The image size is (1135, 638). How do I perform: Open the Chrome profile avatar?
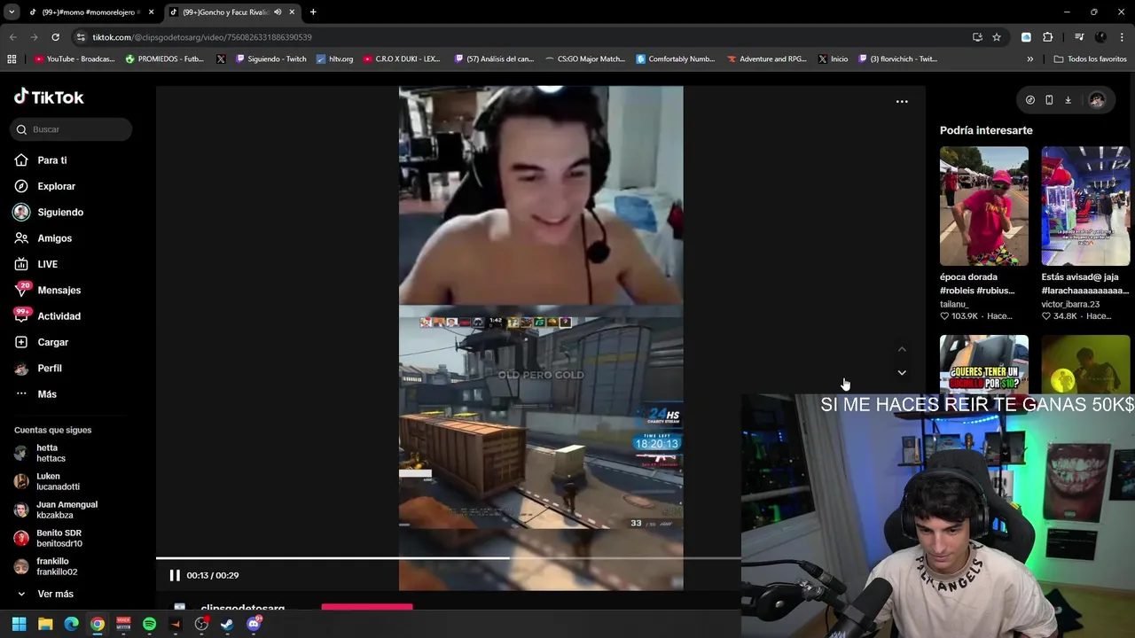tap(1100, 37)
